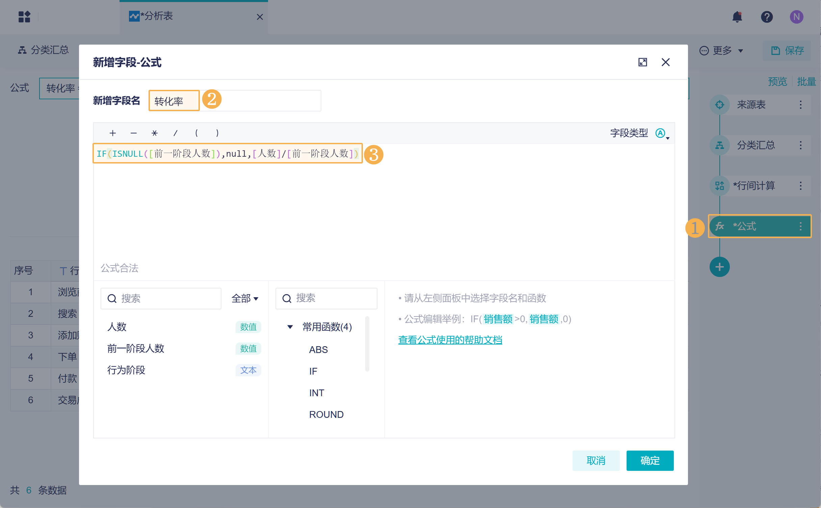Select the 来源表 step icon
This screenshot has width=821, height=508.
pos(719,105)
